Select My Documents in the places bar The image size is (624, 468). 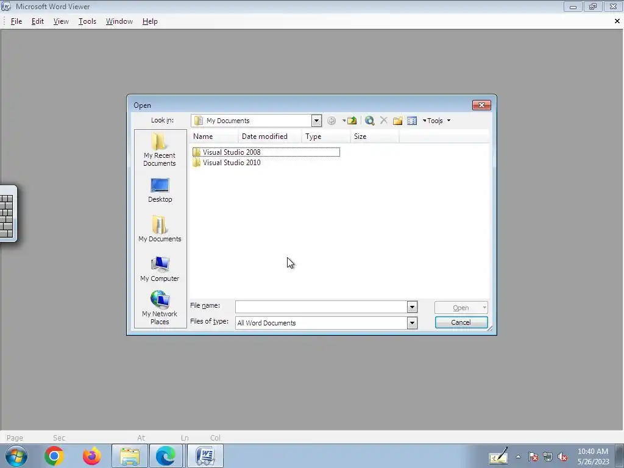[160, 229]
